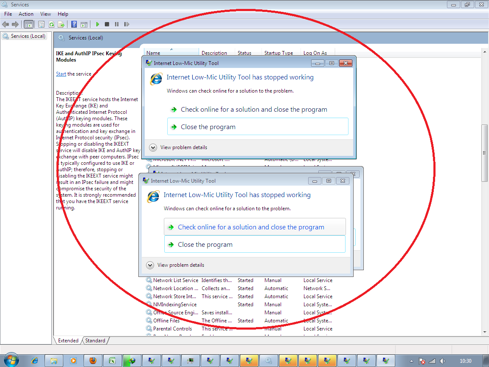Click the Back arrow in Services toolbar

point(5,24)
